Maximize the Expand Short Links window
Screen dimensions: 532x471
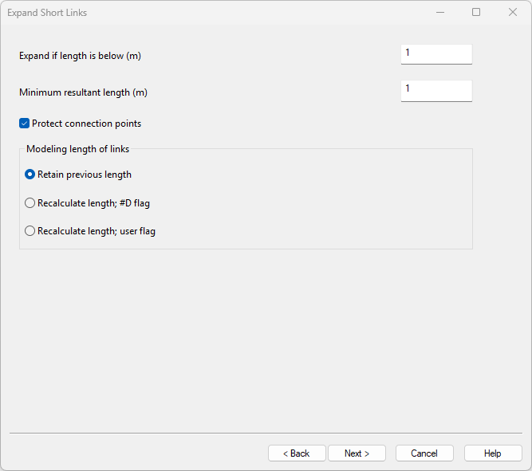[476, 12]
